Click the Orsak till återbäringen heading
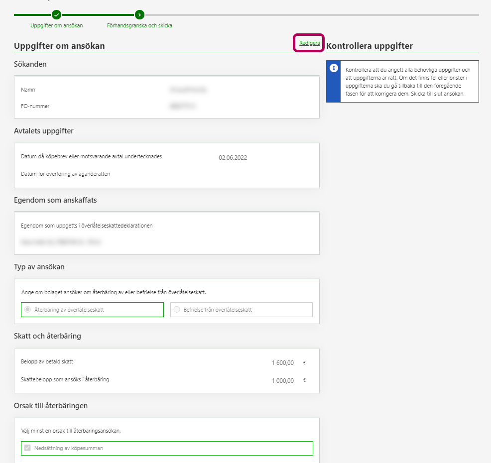Image resolution: width=491 pixels, height=463 pixels. pyautogui.click(x=51, y=406)
